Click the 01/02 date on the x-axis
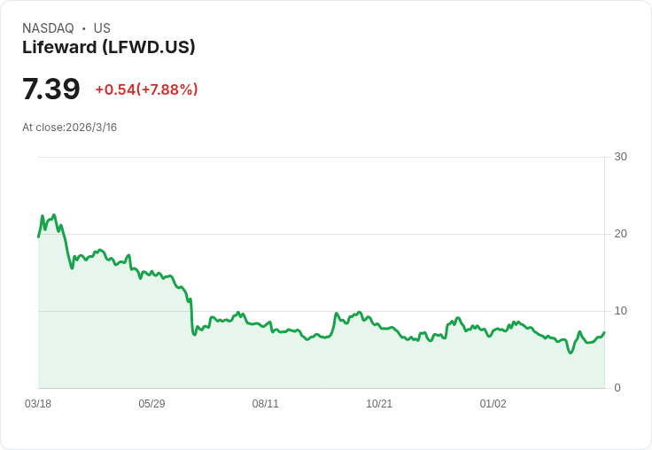The width and height of the screenshot is (652, 450). pyautogui.click(x=493, y=403)
